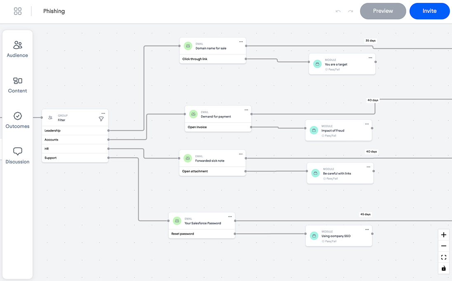This screenshot has width=452, height=281.
Task: Open options for Impact of Fraud module
Action: coord(367,124)
